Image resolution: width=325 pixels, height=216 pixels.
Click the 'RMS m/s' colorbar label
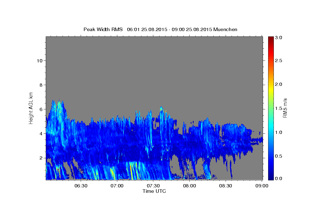[285, 108]
